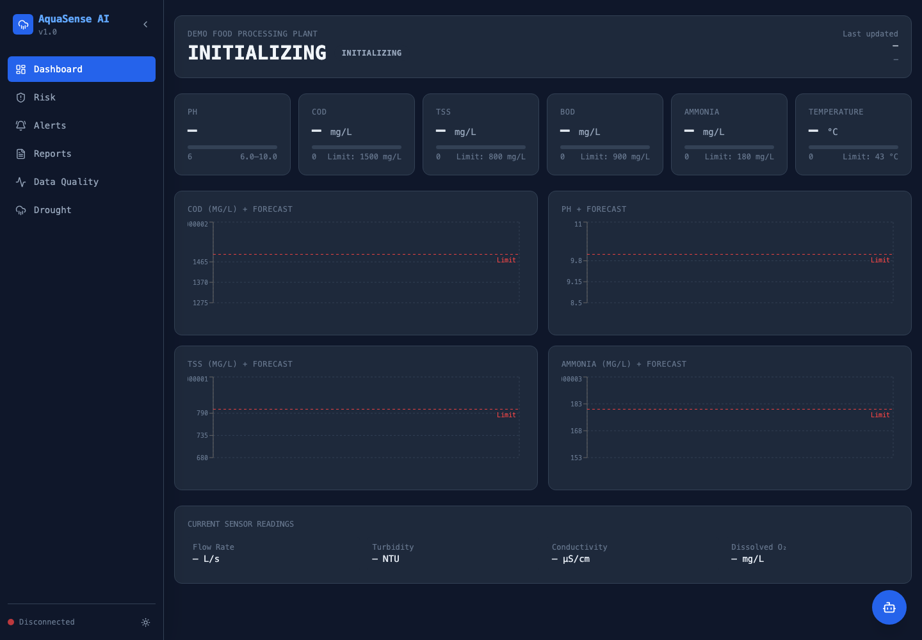Click the CURRENT SENSOR READINGS heading

coord(241,524)
